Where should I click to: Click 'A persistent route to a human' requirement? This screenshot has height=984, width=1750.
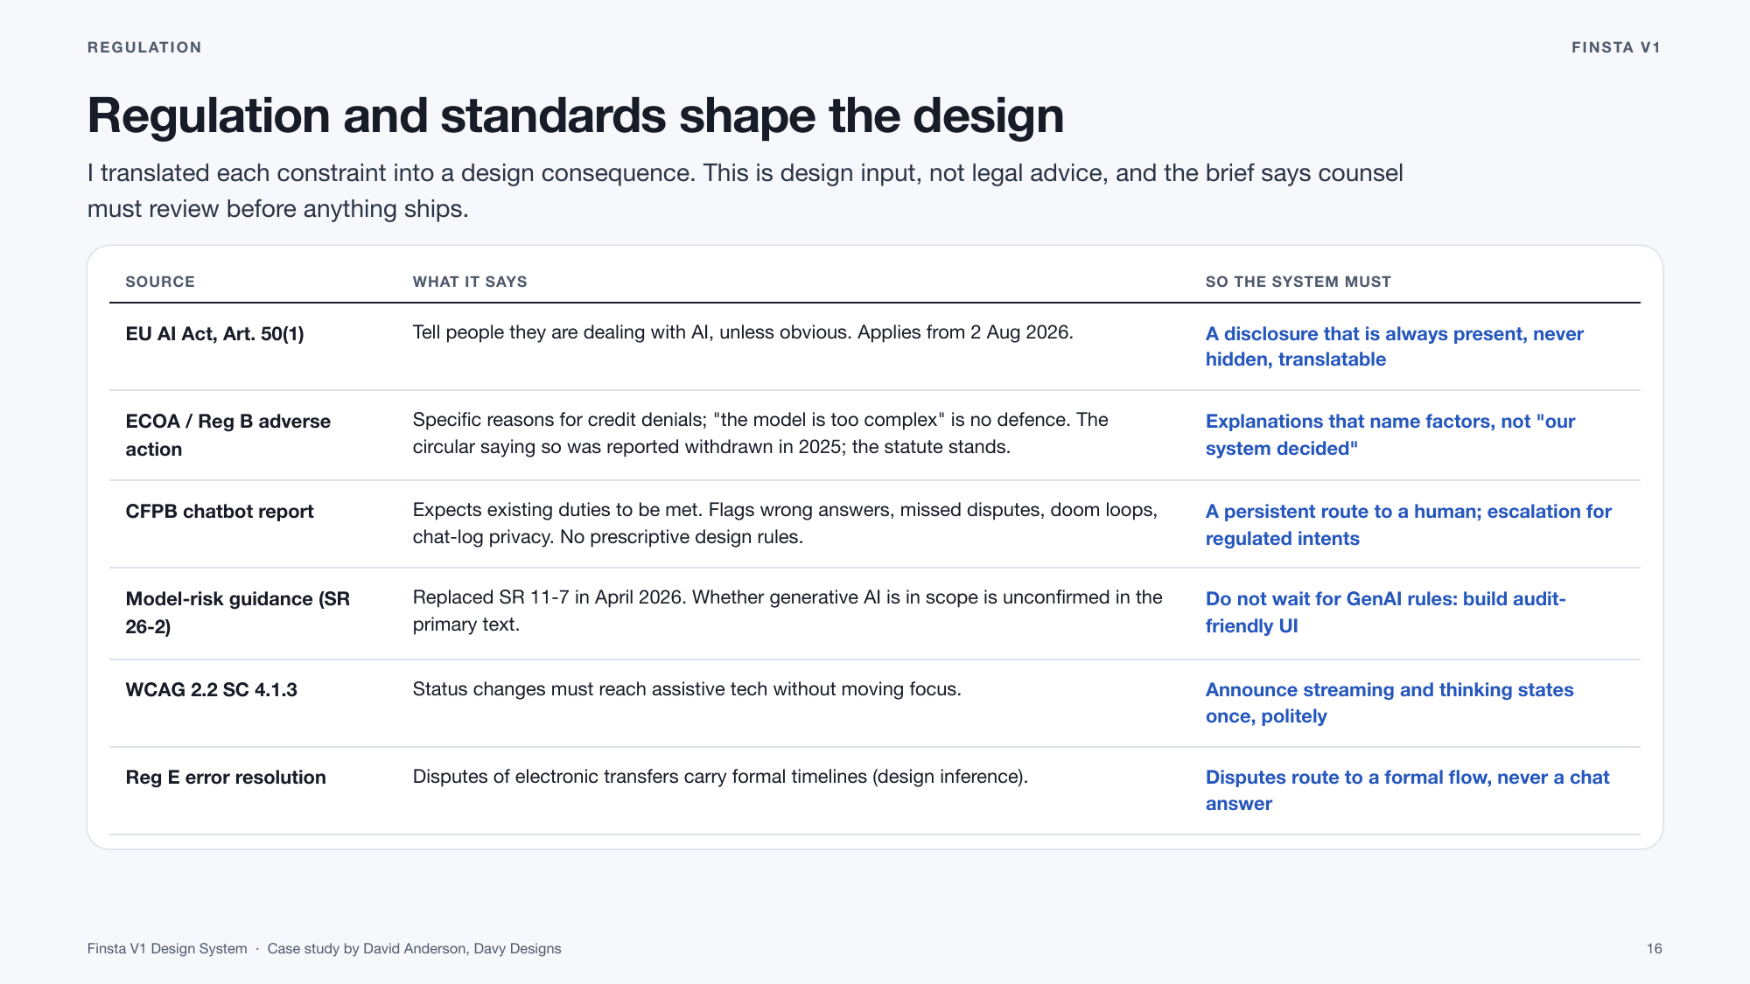point(1409,525)
